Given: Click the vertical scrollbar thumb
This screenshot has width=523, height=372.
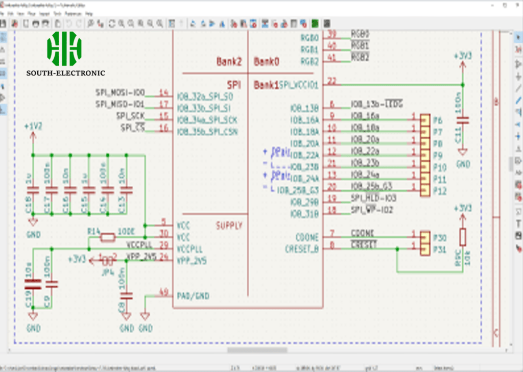Looking at the screenshot, I should tap(510, 164).
